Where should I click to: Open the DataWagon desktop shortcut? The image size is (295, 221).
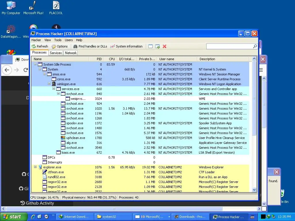pyautogui.click(x=11, y=32)
